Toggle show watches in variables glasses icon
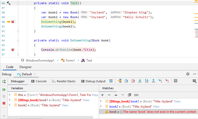This screenshot has height=119, width=198. coord(136,95)
